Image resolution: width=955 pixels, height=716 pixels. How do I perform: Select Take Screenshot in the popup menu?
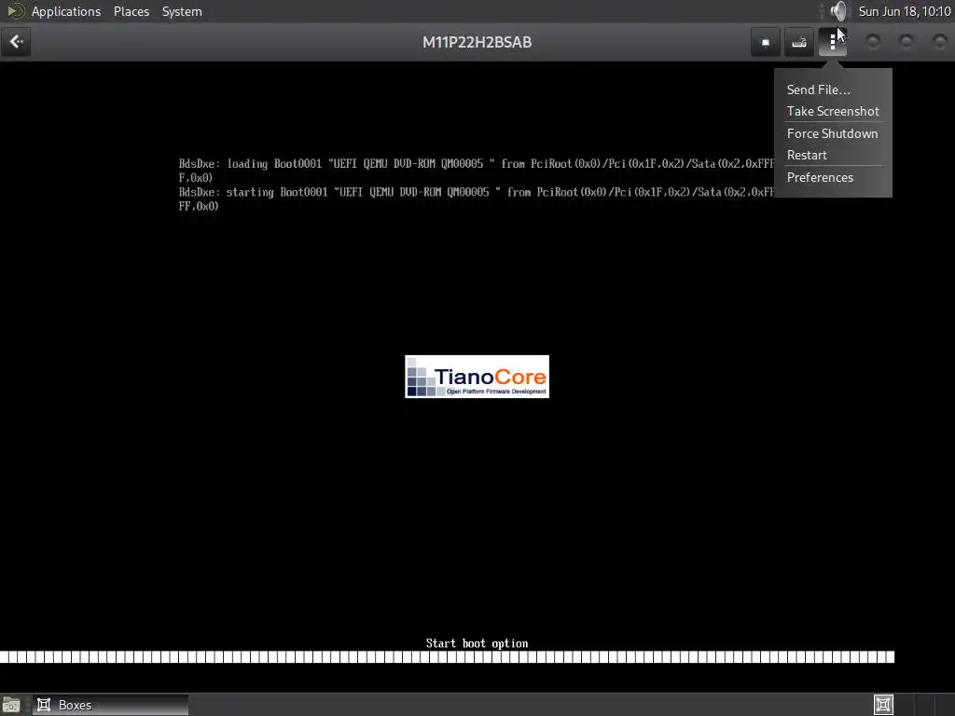(833, 112)
